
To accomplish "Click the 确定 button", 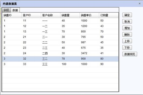I will click(x=127, y=15).
